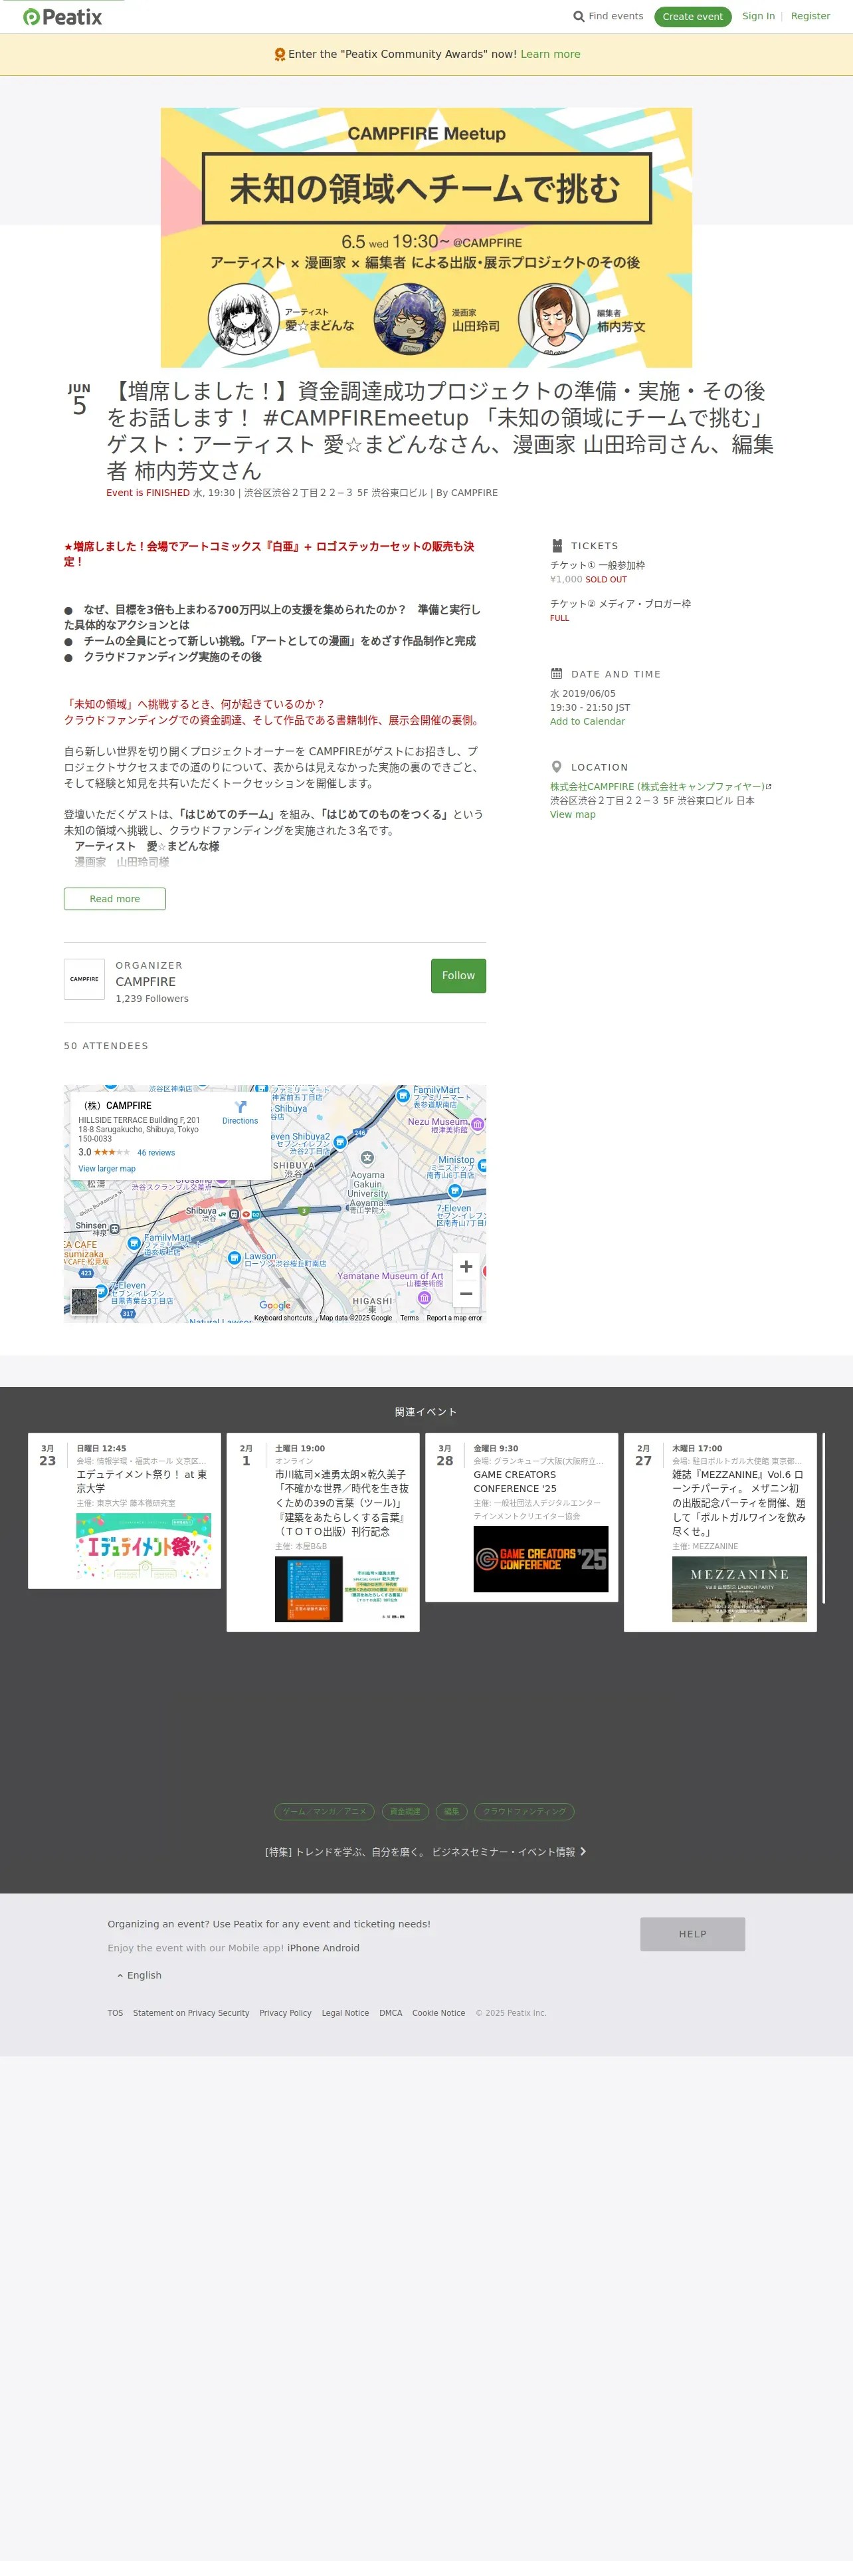
Task: Open GAME CREATORS CONFERENCE '25 event card
Action: [521, 1517]
